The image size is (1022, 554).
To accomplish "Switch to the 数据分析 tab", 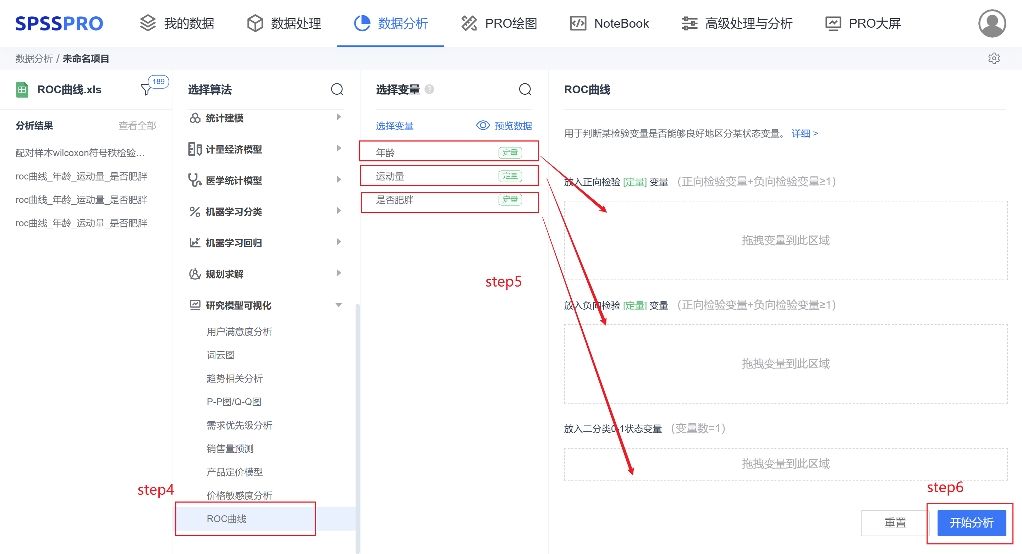I will coord(391,23).
